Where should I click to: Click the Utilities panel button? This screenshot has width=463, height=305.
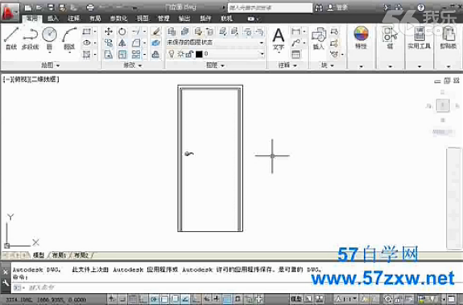tap(419, 38)
